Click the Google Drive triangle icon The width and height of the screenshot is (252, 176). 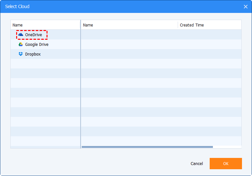(21, 45)
